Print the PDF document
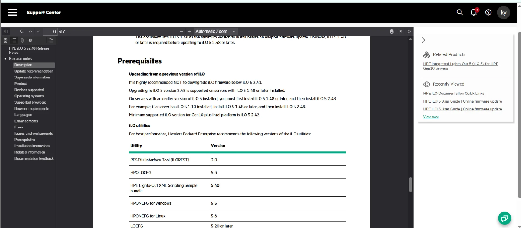 [x=392, y=31]
